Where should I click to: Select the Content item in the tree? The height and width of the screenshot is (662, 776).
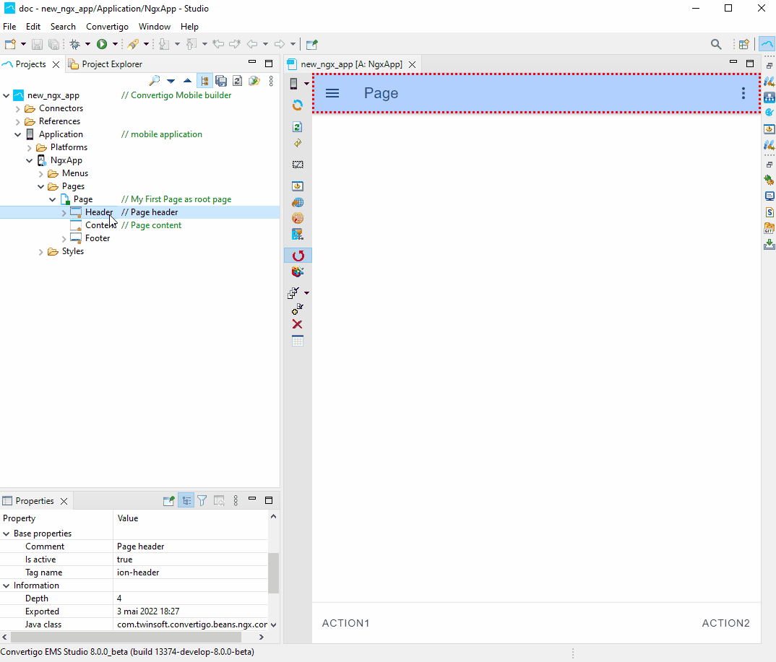coord(101,225)
